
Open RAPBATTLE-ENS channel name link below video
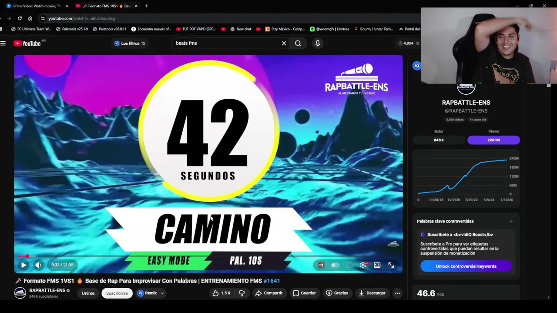tap(47, 290)
